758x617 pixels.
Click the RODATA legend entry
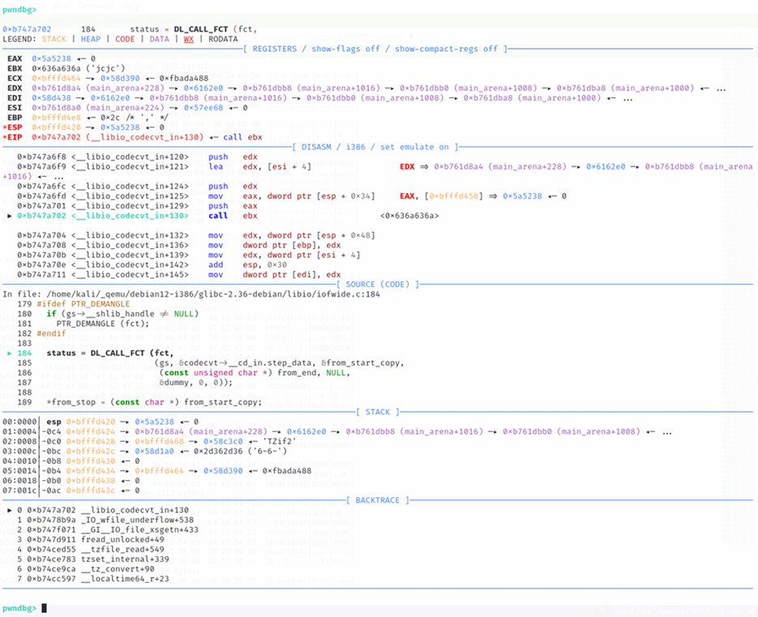[x=223, y=39]
